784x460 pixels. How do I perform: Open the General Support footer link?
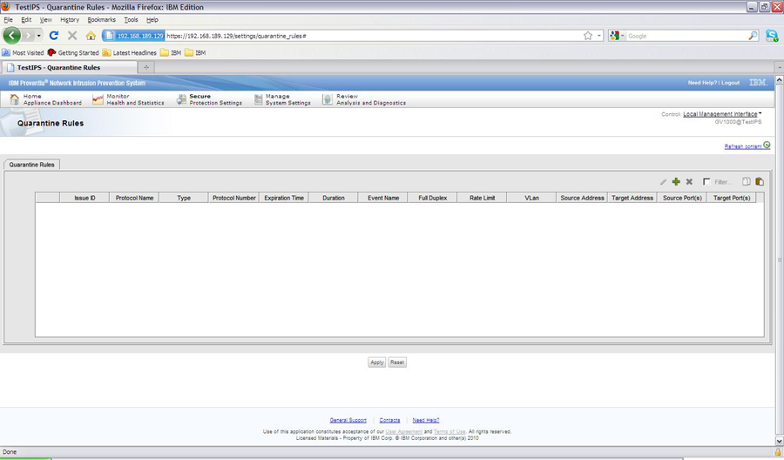point(348,420)
